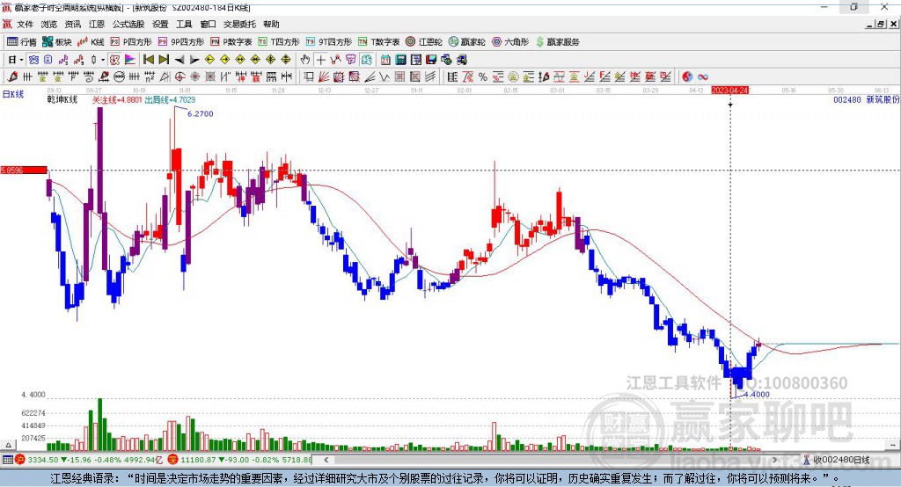Open the 赢家轮 wheel tool
Viewport: 901px width, 487px height.
pyautogui.click(x=466, y=42)
